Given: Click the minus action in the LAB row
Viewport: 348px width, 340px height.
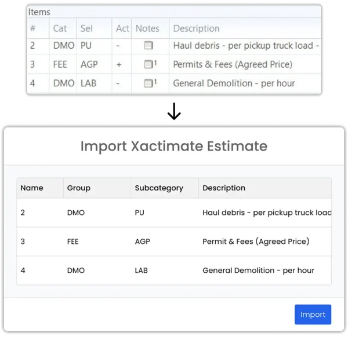Looking at the screenshot, I should [x=118, y=83].
